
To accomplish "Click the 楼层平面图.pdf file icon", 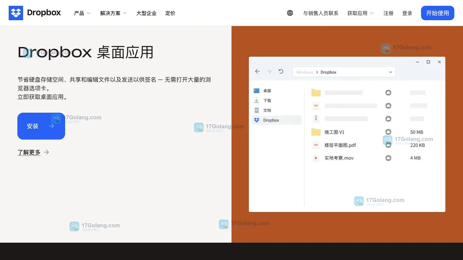I will click(316, 145).
